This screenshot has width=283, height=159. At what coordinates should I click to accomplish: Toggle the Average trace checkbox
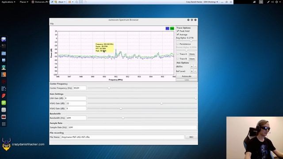point(178,34)
